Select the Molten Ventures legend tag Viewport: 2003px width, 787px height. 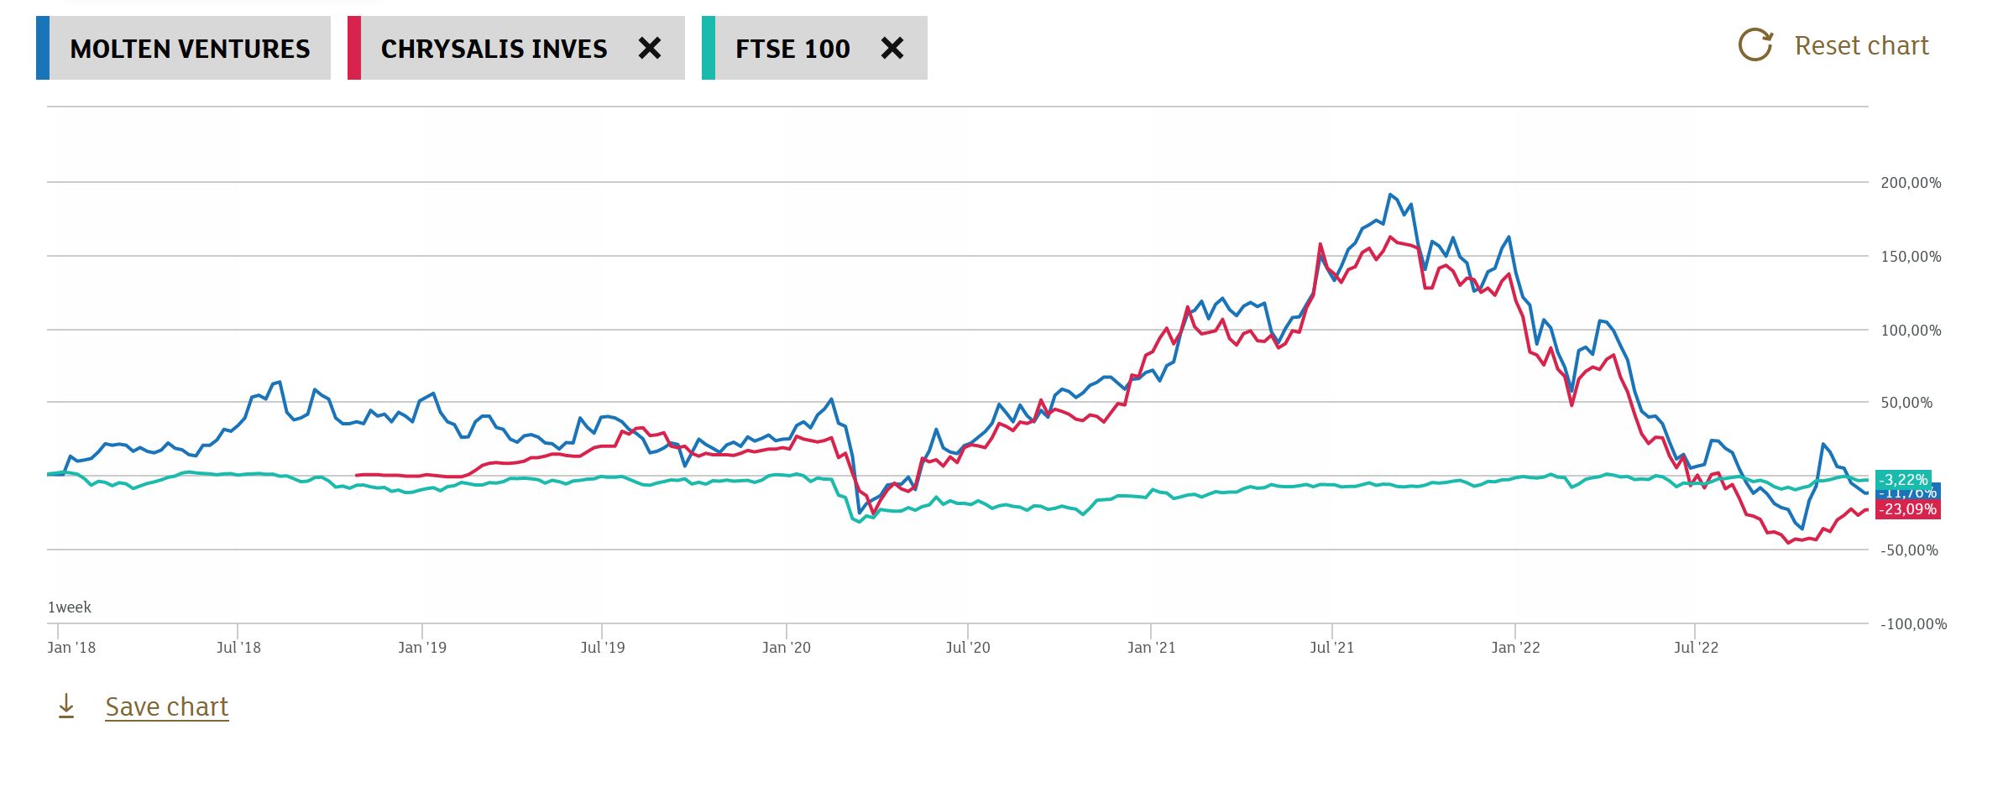(190, 49)
